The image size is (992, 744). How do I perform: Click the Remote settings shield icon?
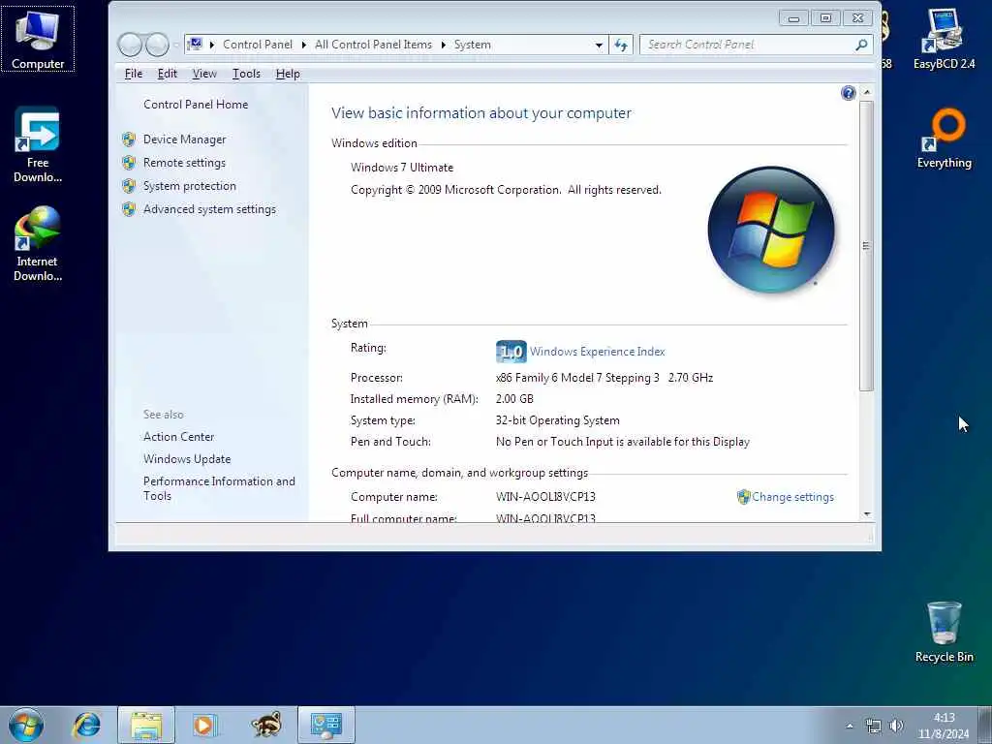129,163
